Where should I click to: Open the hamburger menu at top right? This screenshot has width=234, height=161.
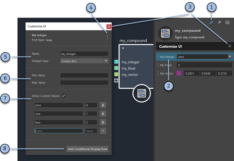point(227,22)
